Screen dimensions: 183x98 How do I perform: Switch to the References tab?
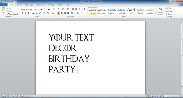click(41, 5)
